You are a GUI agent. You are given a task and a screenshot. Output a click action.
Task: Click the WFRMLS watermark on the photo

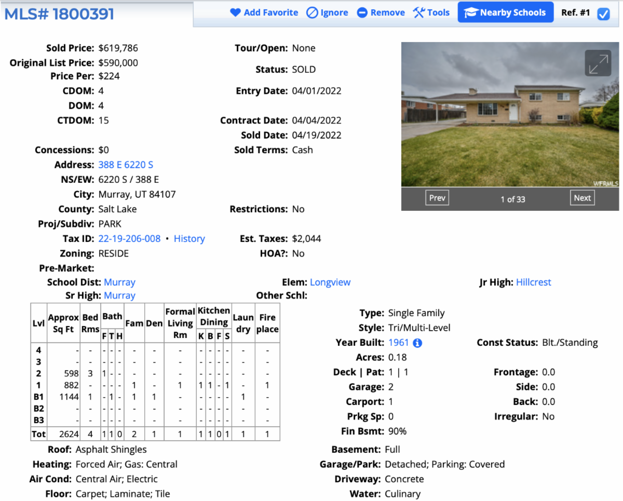[606, 183]
